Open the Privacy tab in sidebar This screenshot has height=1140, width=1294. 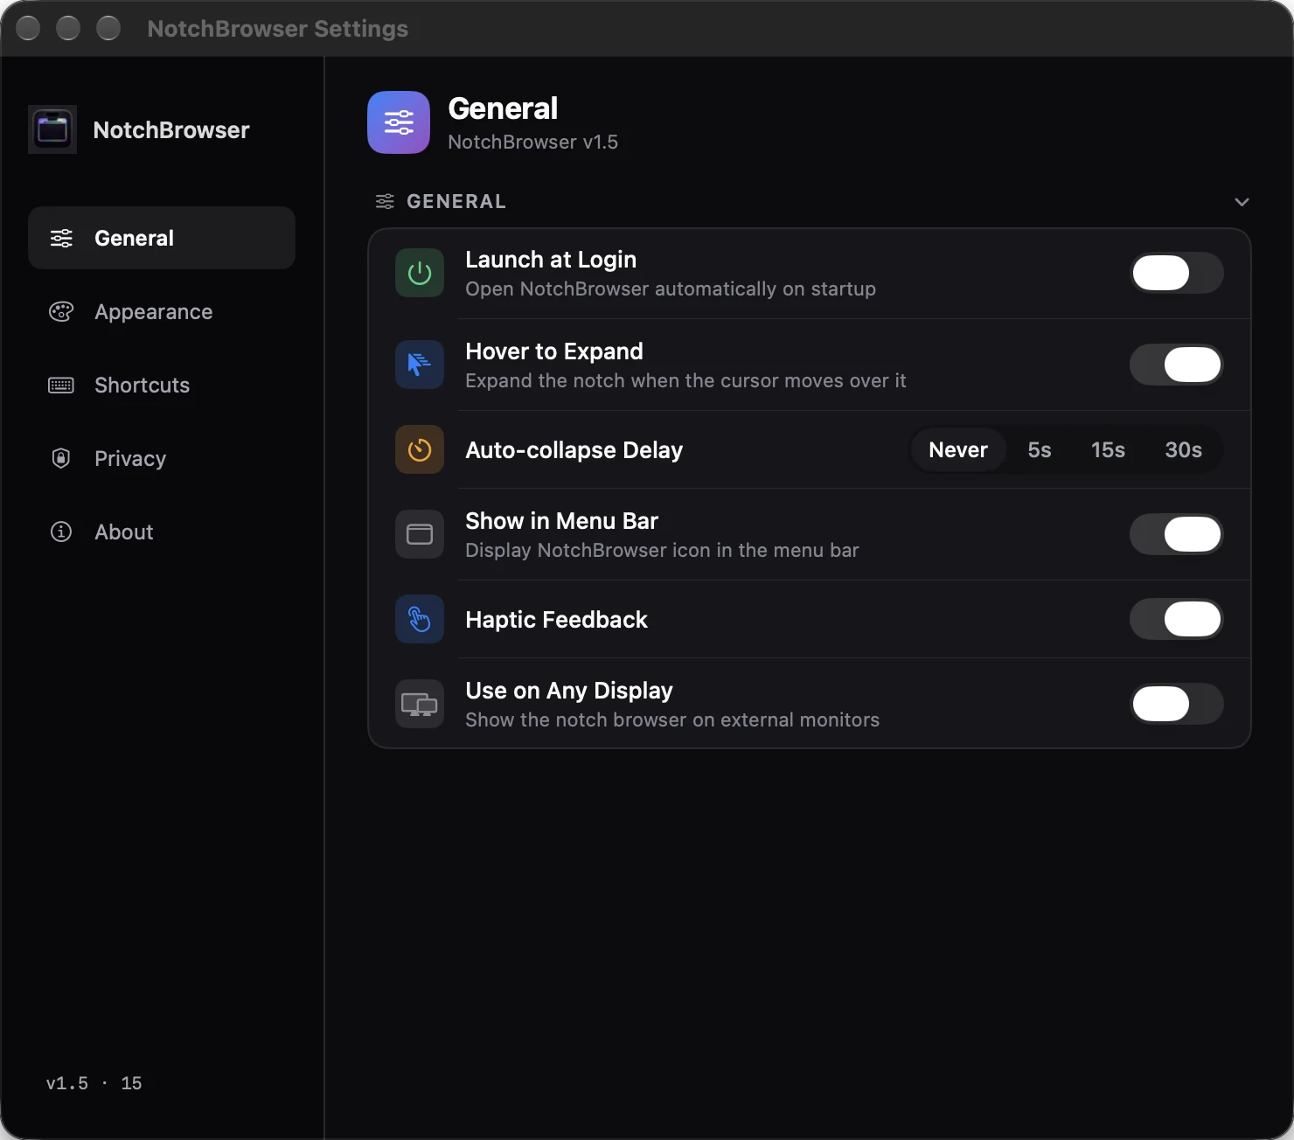coord(162,458)
